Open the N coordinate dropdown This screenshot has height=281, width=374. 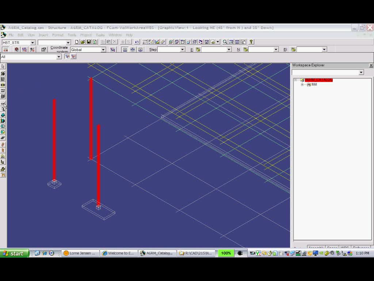[x=276, y=49]
